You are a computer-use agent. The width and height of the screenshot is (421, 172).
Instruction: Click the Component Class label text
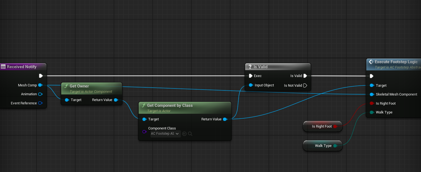(162, 128)
